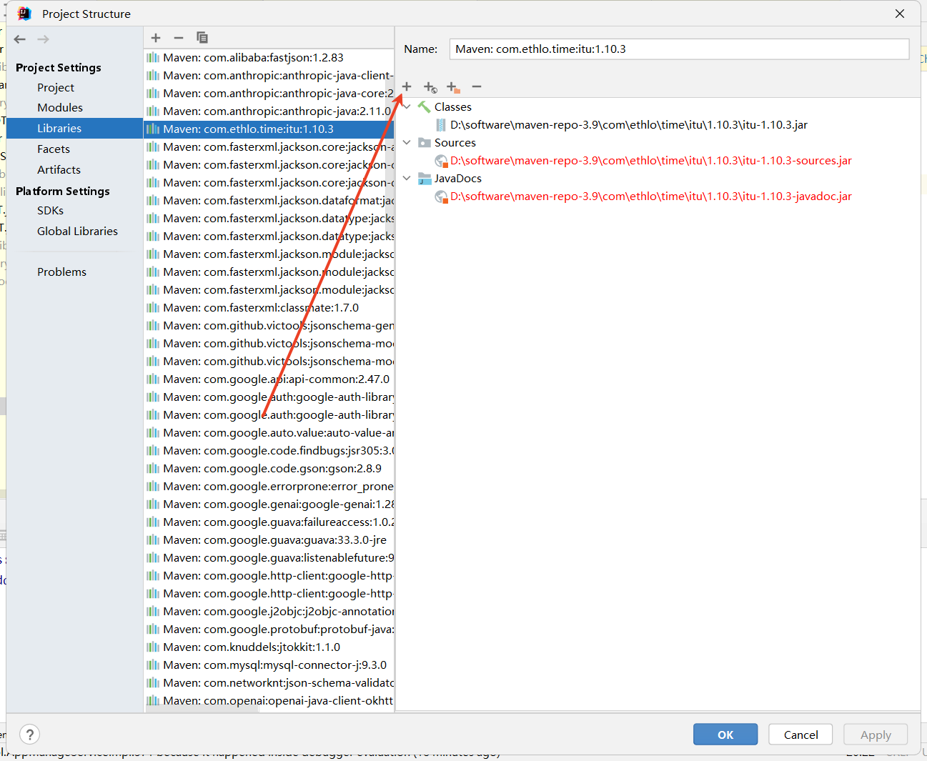This screenshot has height=761, width=927.
Task: Click the add excluded root icon
Action: click(x=453, y=87)
